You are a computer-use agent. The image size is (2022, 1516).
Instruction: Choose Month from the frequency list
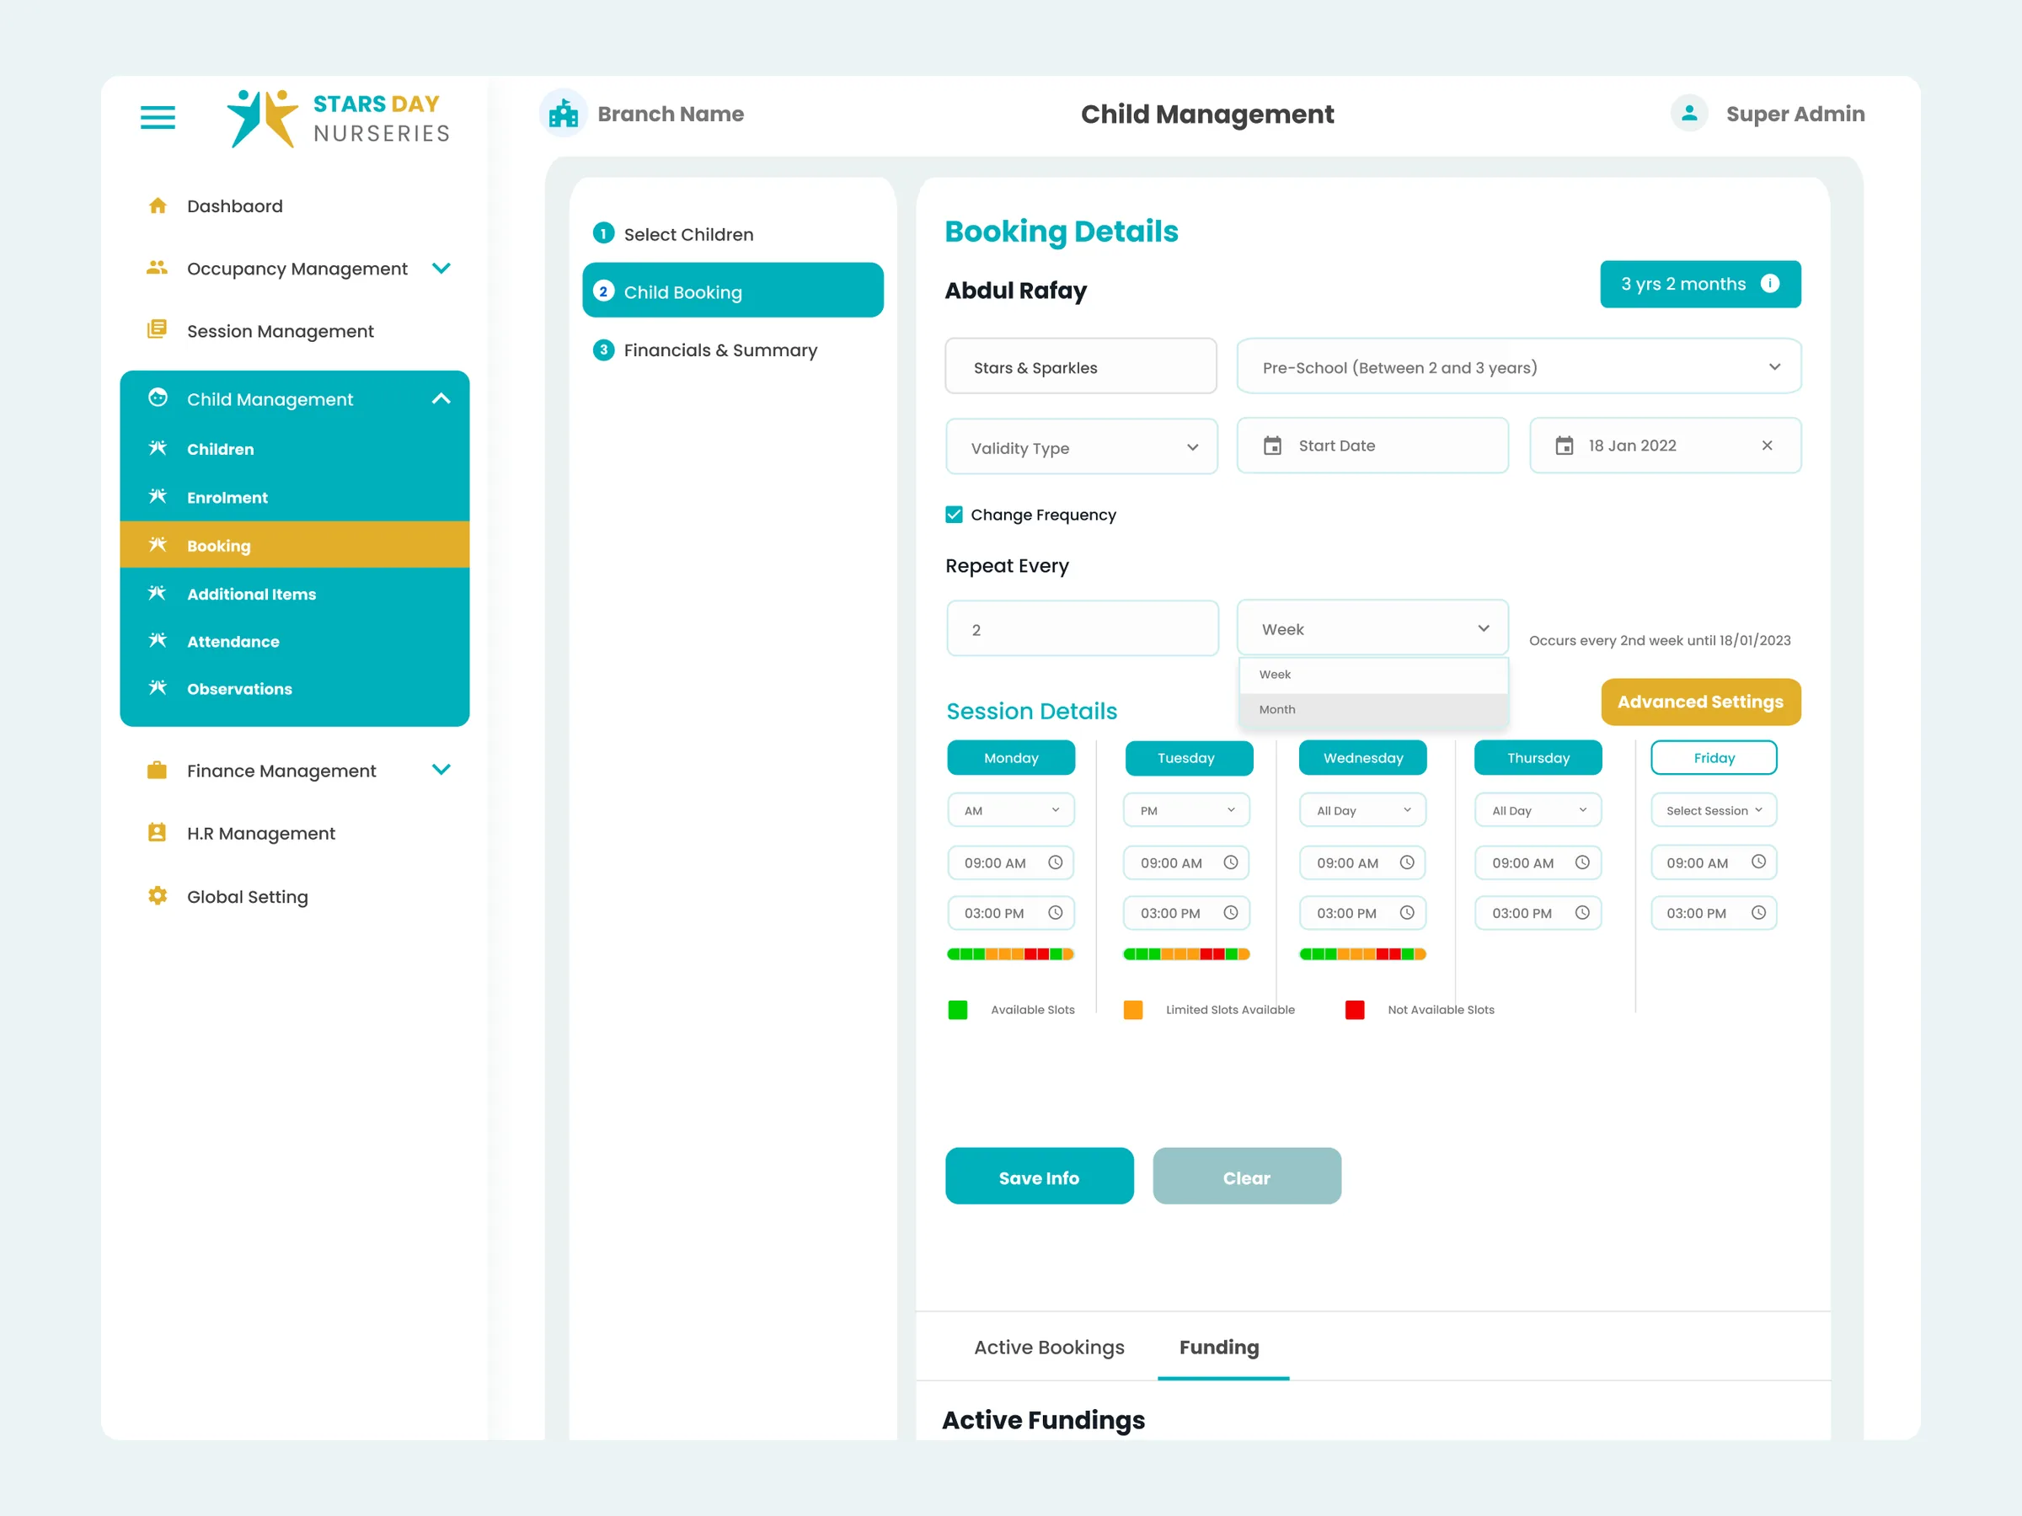tap(1373, 709)
